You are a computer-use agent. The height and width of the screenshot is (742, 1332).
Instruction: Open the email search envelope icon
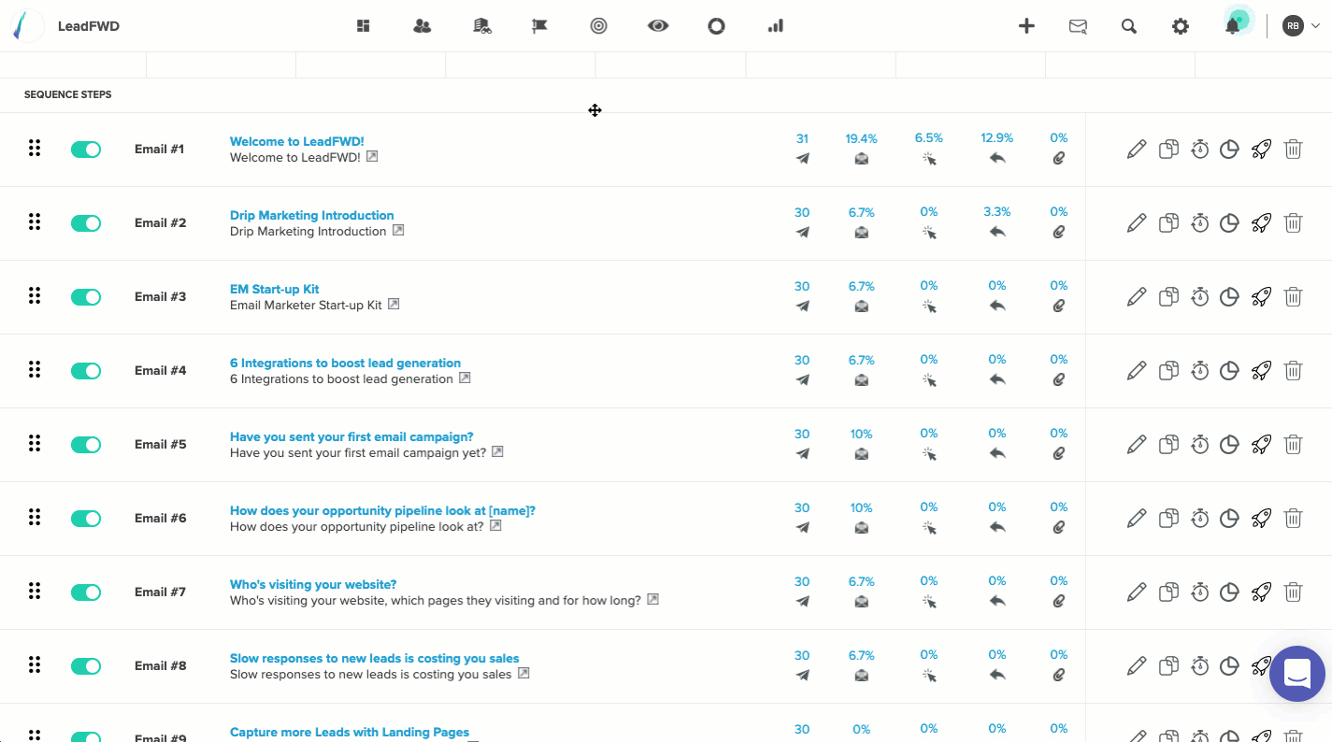tap(1078, 26)
